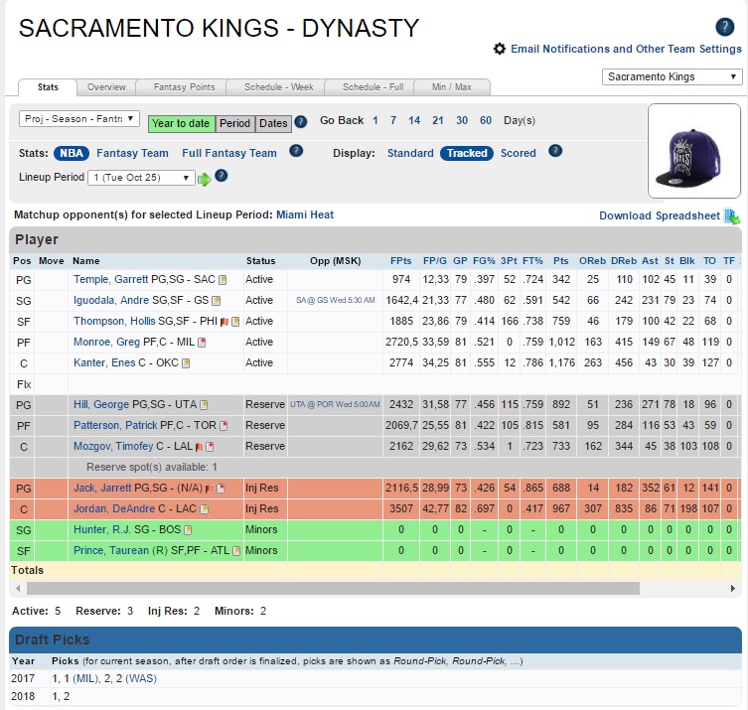Image resolution: width=748 pixels, height=710 pixels.
Task: Open note icon for Hill, George
Action: click(x=204, y=405)
